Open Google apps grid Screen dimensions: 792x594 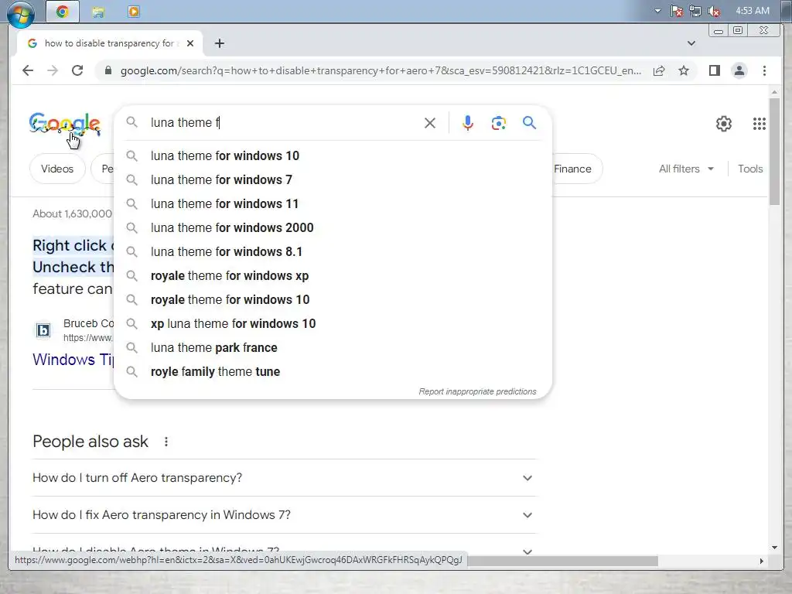(760, 124)
